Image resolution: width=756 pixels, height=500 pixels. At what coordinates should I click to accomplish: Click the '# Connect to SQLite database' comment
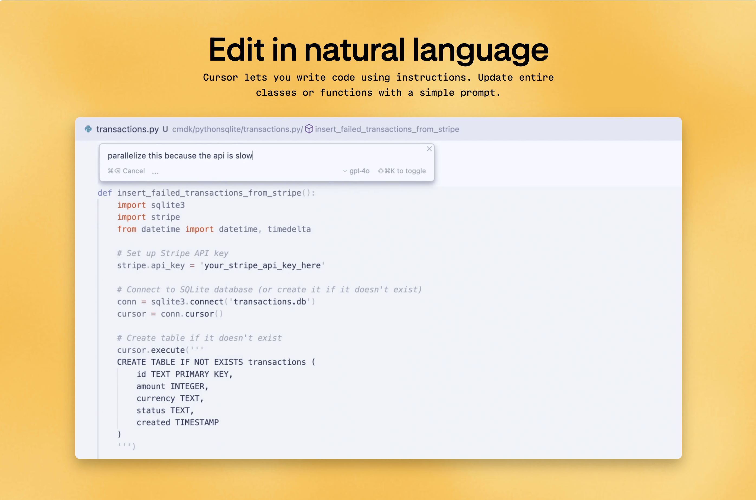(269, 290)
